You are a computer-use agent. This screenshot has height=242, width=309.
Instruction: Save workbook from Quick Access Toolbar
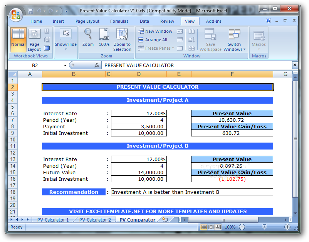pos(30,11)
